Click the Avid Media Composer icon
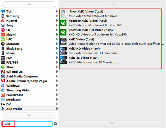 coord(3,76)
